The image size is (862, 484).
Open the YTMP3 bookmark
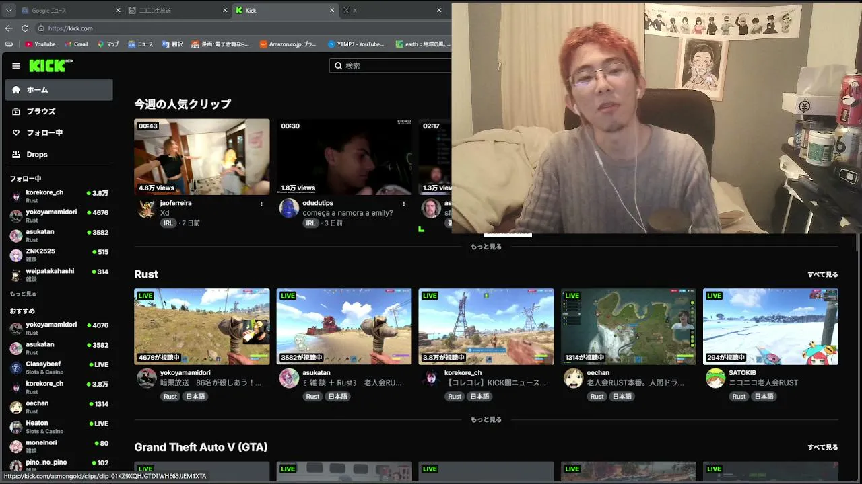click(356, 44)
